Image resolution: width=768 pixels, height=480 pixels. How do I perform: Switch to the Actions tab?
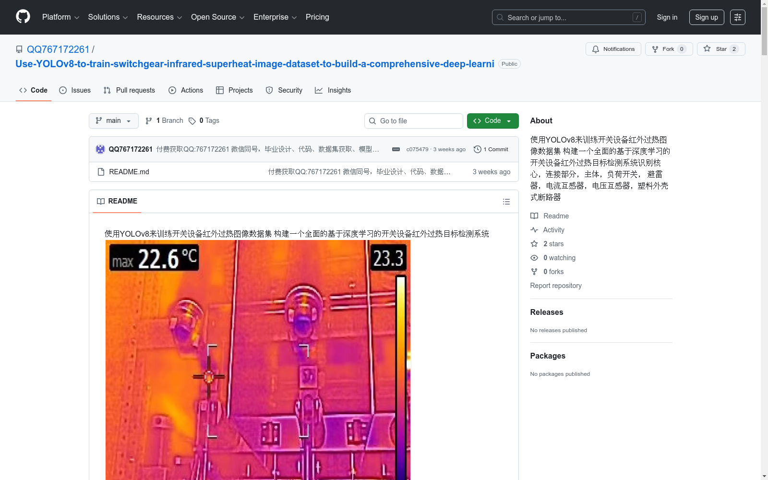(x=186, y=90)
